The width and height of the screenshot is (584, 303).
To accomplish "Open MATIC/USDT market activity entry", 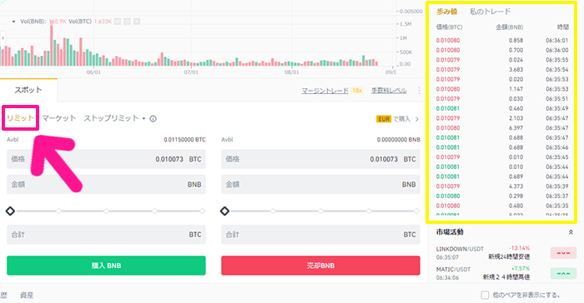I will (506, 273).
